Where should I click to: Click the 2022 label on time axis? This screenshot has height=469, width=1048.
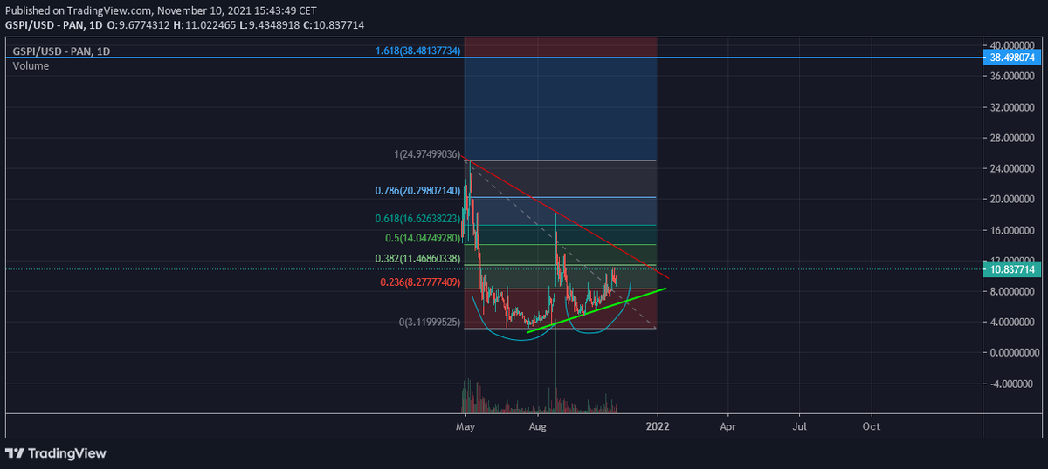pyautogui.click(x=657, y=426)
